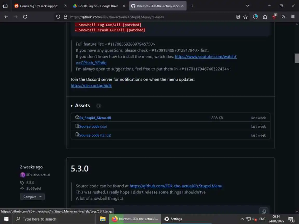
Task: Select the 898 KB file size text
Action: tap(217, 118)
